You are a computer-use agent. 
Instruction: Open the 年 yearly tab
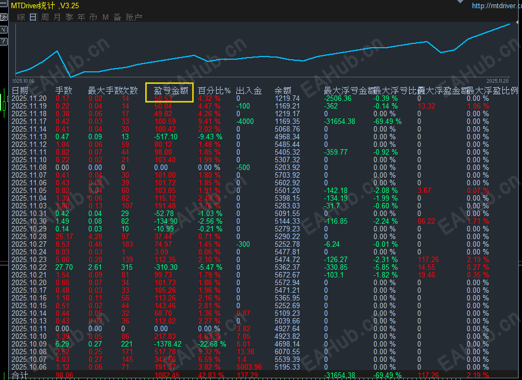pyautogui.click(x=81, y=18)
